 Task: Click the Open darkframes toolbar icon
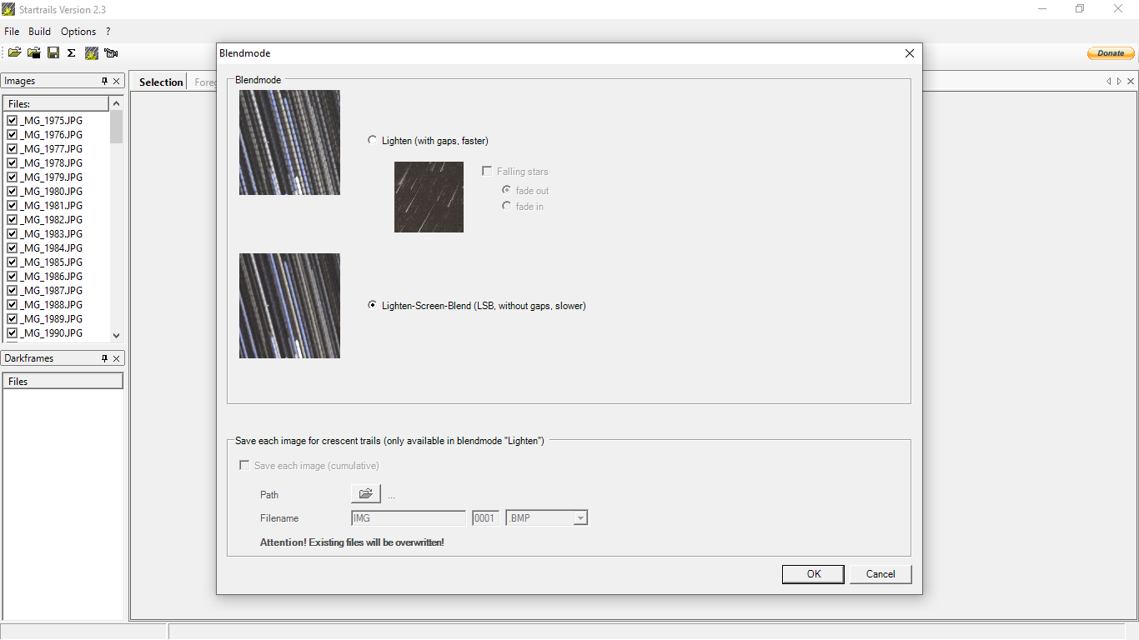tap(34, 52)
